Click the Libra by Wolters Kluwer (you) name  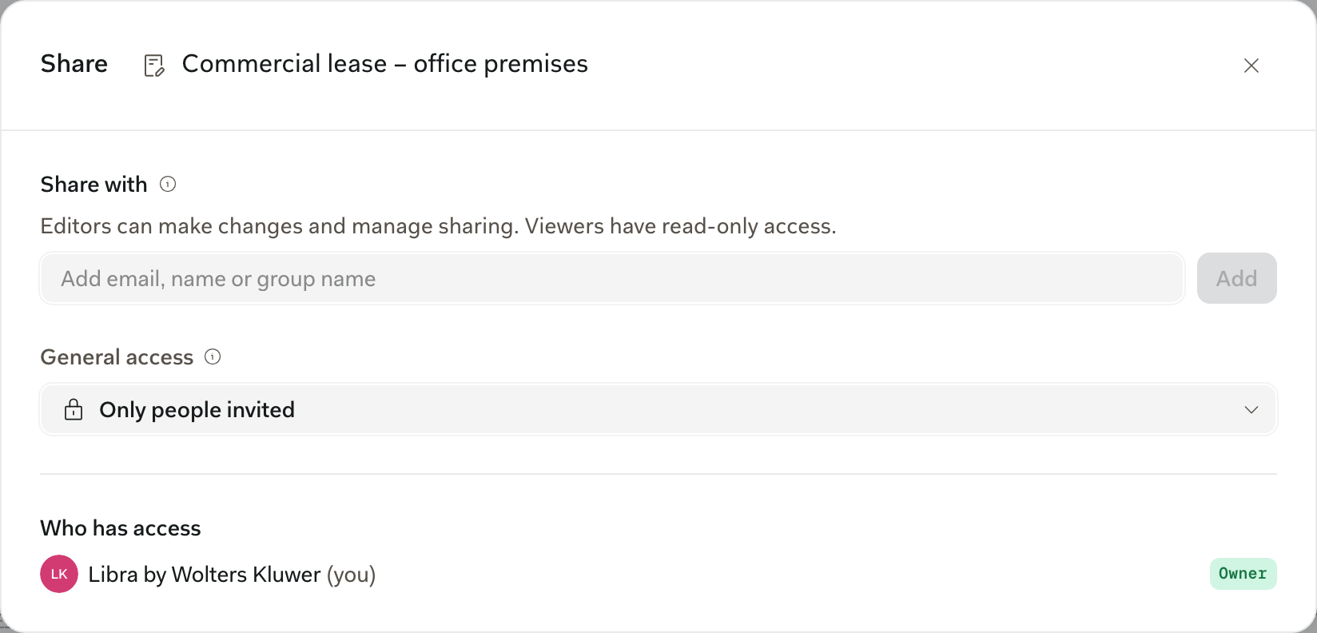[232, 575]
